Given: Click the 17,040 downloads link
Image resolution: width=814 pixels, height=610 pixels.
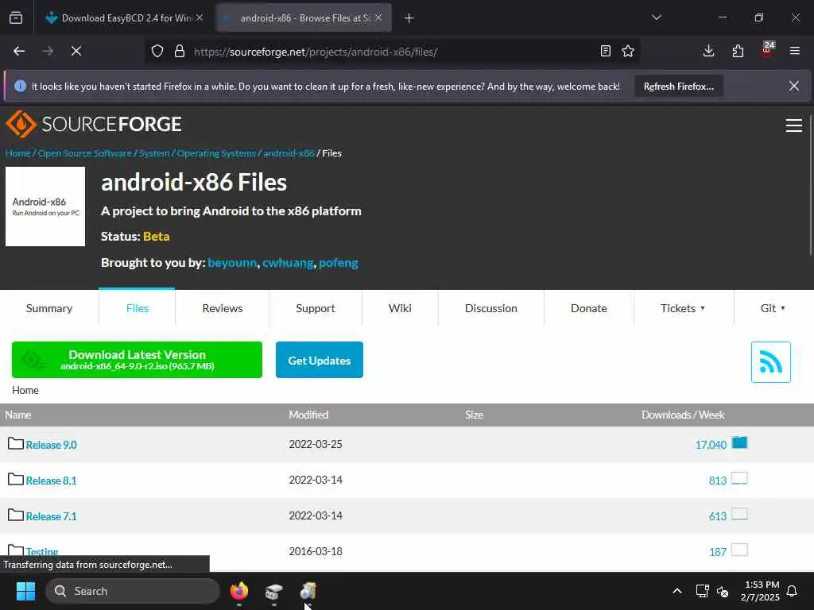Looking at the screenshot, I should click(711, 445).
